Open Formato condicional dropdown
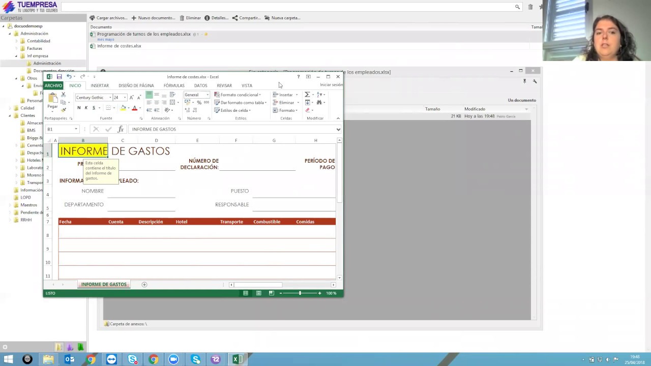The width and height of the screenshot is (651, 366). (x=237, y=95)
